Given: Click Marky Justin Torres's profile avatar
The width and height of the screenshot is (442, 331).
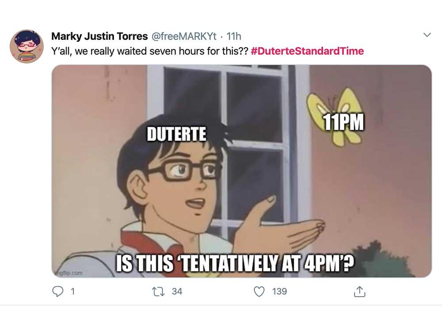Looking at the screenshot, I should point(27,46).
